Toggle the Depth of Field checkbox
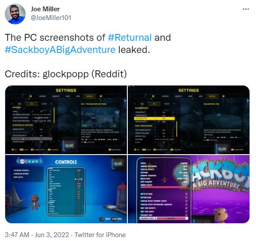Screen dimensions: 256x241 pos(186,194)
